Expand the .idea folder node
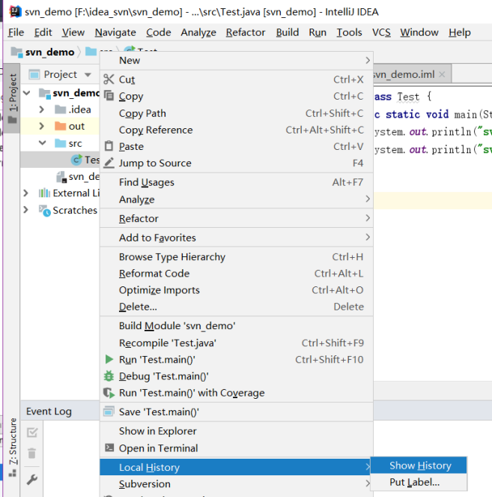Viewport: 492px width, 497px height. tap(41, 109)
